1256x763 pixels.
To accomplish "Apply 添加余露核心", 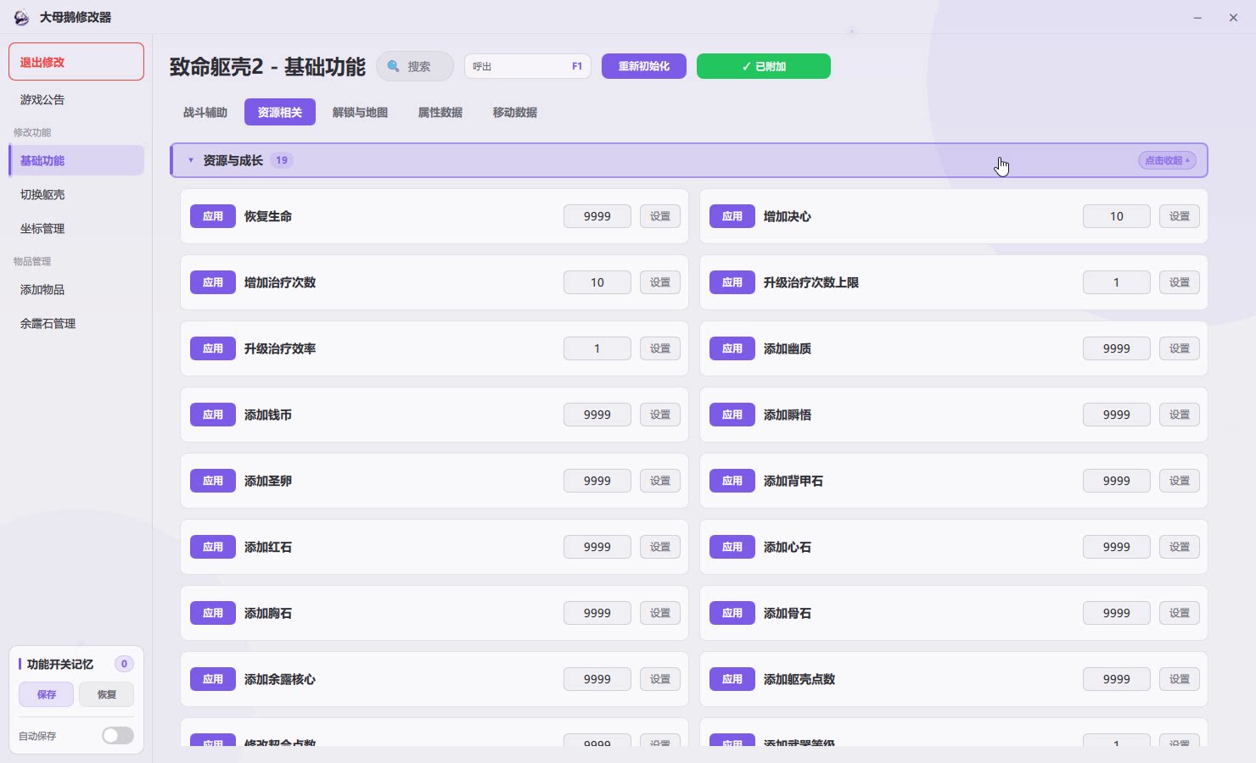I will 213,679.
